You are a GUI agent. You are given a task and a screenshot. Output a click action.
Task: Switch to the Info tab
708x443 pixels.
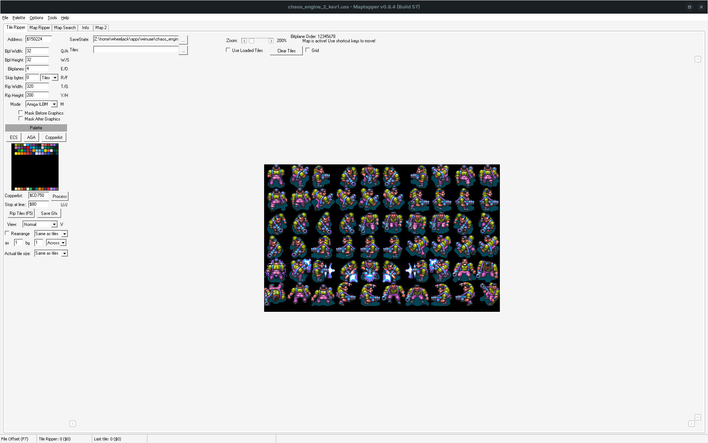pyautogui.click(x=85, y=28)
